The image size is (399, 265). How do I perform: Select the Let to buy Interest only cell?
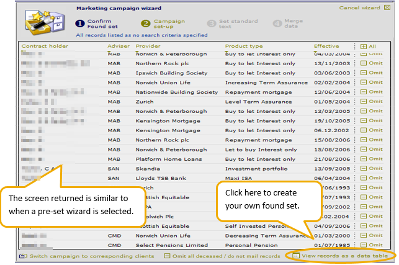261,150
